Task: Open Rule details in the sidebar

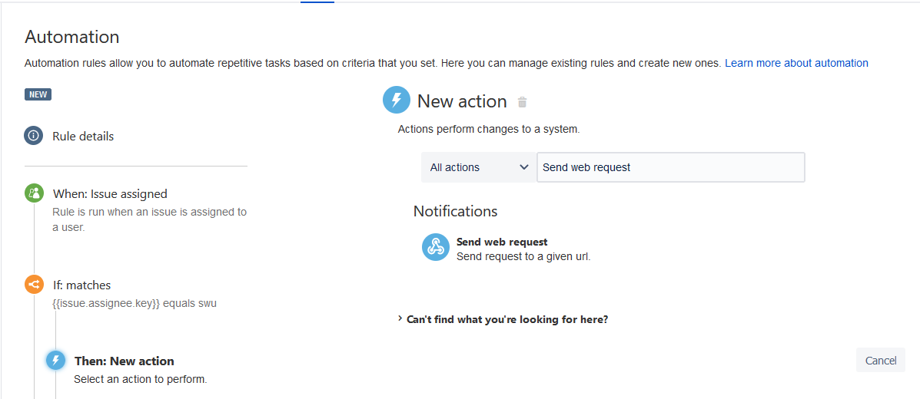Action: point(83,137)
